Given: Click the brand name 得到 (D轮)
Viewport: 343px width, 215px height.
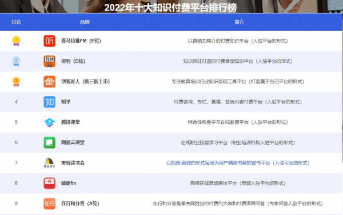Looking at the screenshot, I should click(73, 61).
